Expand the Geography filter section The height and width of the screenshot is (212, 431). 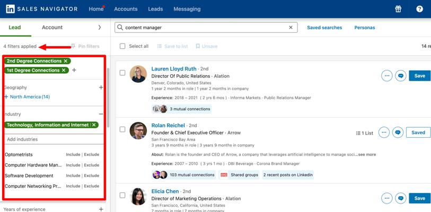pyautogui.click(x=101, y=87)
